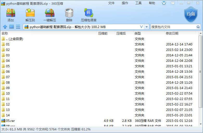Select the 05.rar file name
Image resolution: width=203 pixels, height=133 pixels.
point(10,121)
